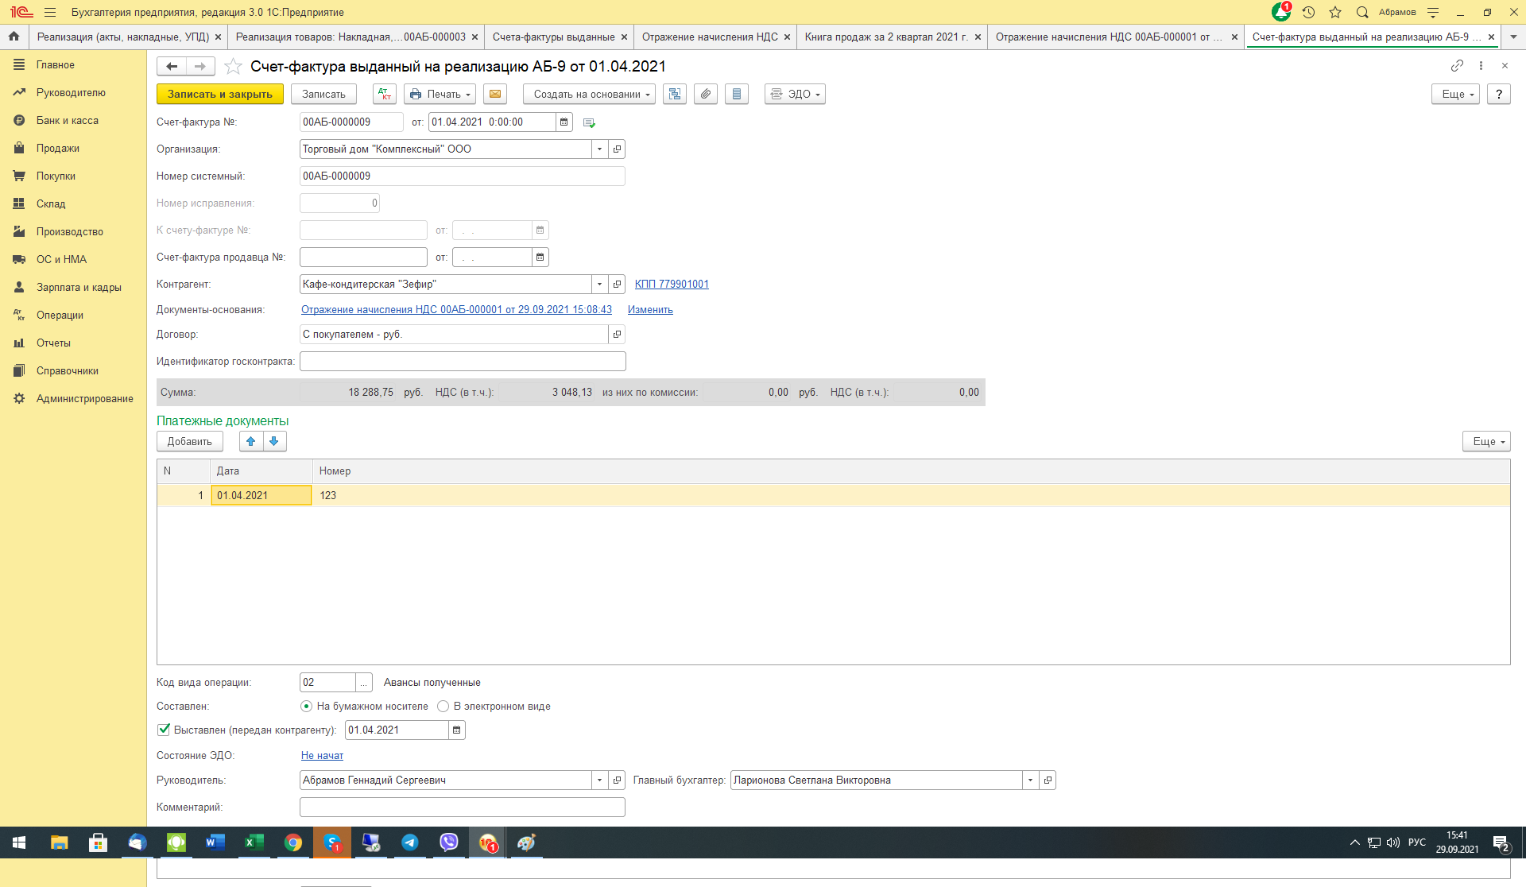
Task: Move payment row down with arrow icon
Action: (x=274, y=441)
